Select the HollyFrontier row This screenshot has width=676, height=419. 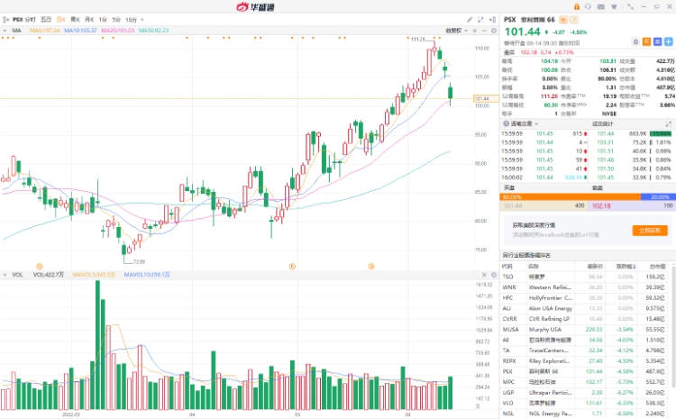(586, 298)
